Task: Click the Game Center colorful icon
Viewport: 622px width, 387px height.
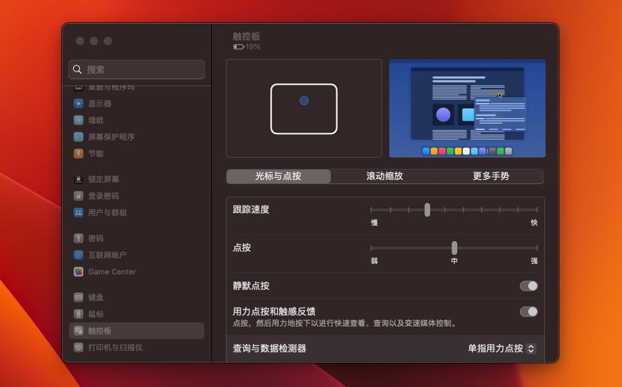Action: click(x=79, y=272)
